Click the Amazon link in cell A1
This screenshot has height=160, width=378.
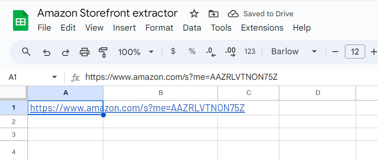(137, 108)
